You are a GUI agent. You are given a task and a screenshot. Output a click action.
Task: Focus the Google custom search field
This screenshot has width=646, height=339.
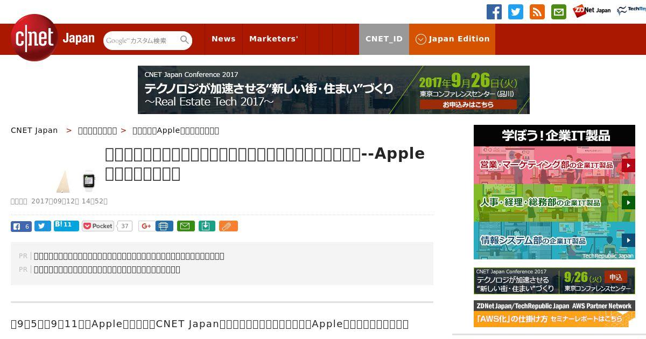coord(142,40)
